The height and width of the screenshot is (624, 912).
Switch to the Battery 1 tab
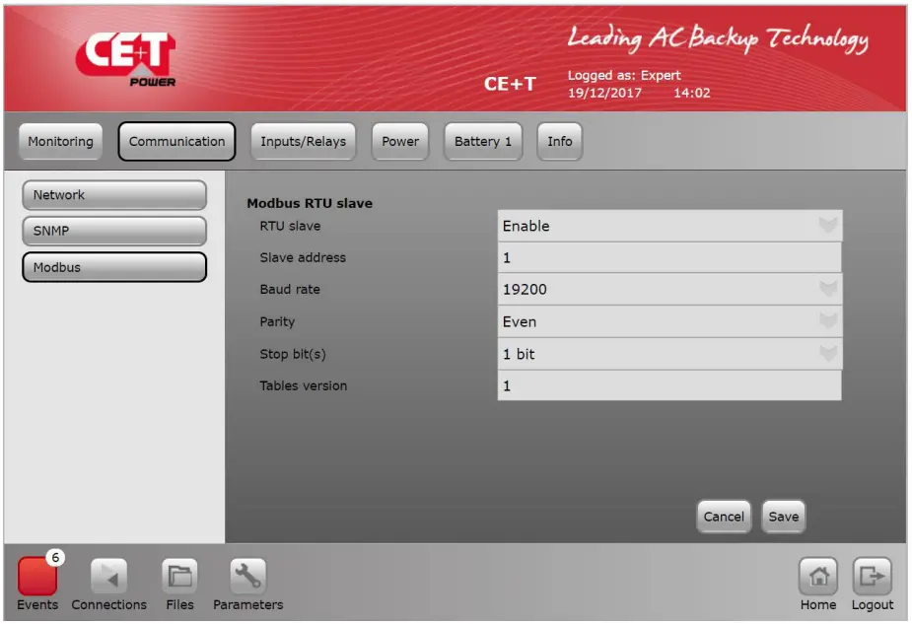coord(483,141)
